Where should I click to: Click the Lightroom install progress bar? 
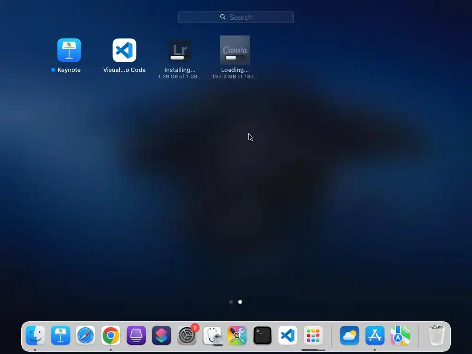tap(180, 58)
